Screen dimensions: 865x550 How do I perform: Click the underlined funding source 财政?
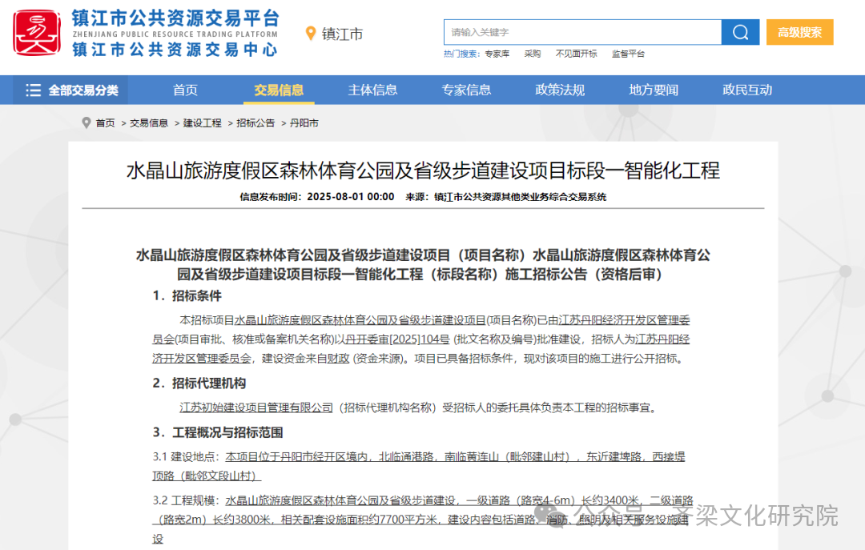tap(338, 359)
